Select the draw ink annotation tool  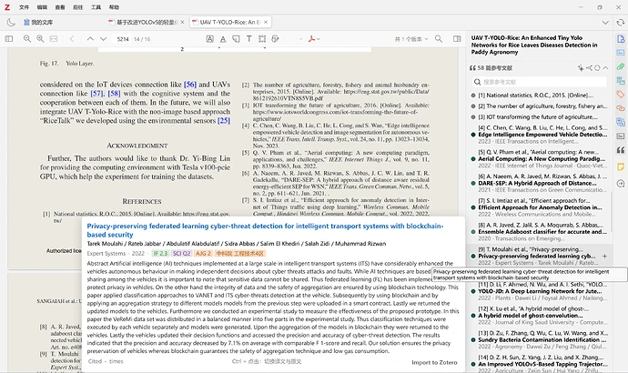tap(275, 39)
